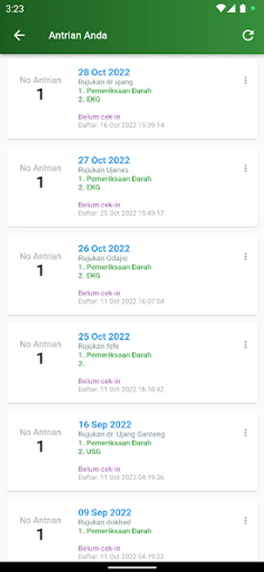
Task: Tap the 09 Sep 2022 date heading
Action: tap(105, 512)
